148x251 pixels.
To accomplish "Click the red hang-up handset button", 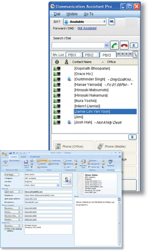I will 124,45.
